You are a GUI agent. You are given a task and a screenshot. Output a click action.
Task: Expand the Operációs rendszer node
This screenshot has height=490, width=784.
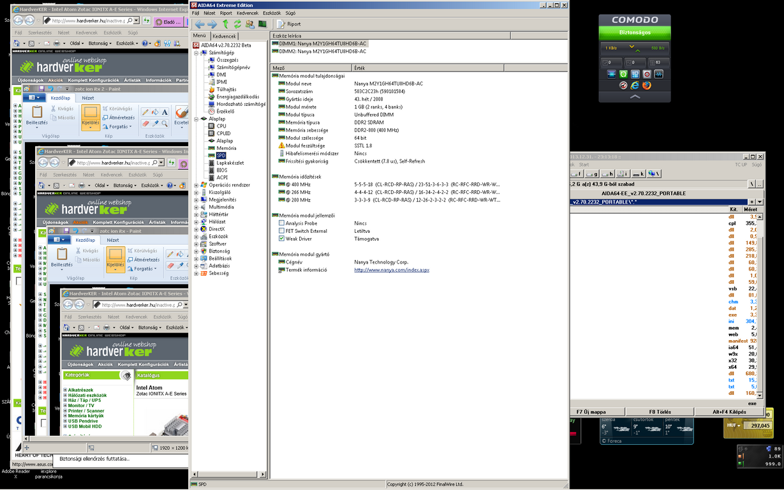196,185
